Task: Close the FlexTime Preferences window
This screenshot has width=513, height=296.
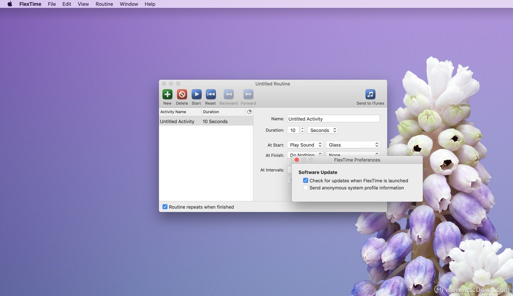Action: pos(297,160)
